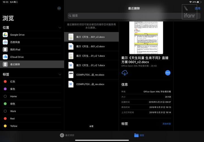Tap the 选择 button
Screen dimensions: 204x142
point(197,8)
